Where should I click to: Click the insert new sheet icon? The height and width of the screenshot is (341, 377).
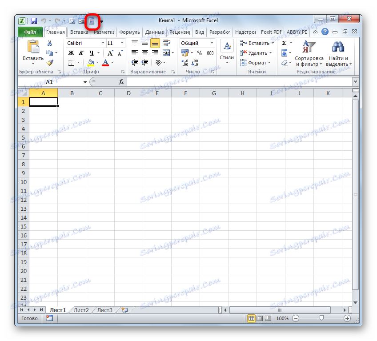124,310
